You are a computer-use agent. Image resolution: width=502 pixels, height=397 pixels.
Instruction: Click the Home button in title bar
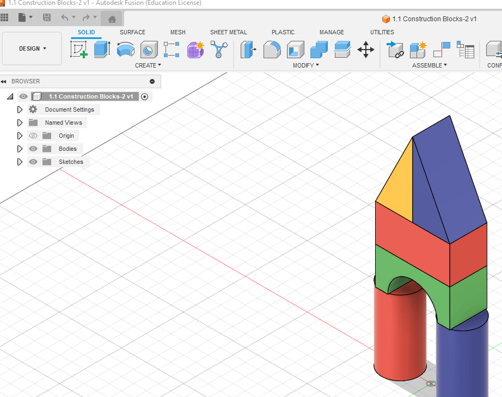(112, 19)
